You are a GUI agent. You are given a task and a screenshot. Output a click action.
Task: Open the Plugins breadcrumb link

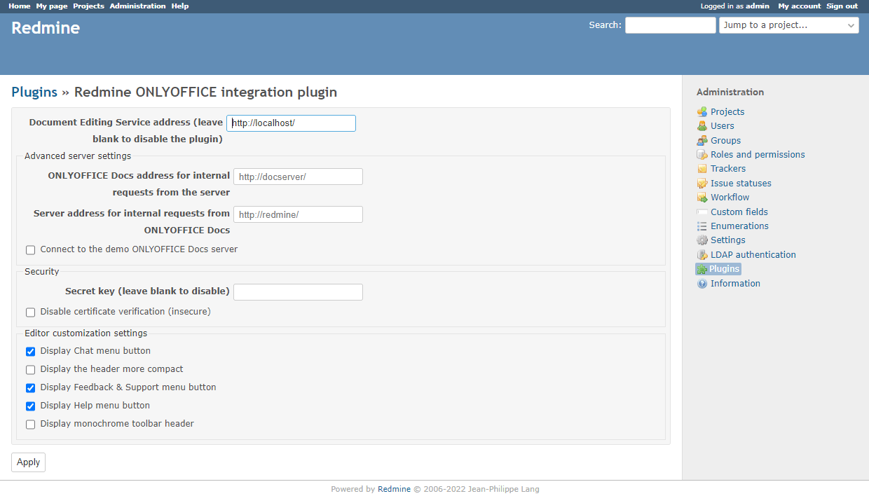[34, 92]
